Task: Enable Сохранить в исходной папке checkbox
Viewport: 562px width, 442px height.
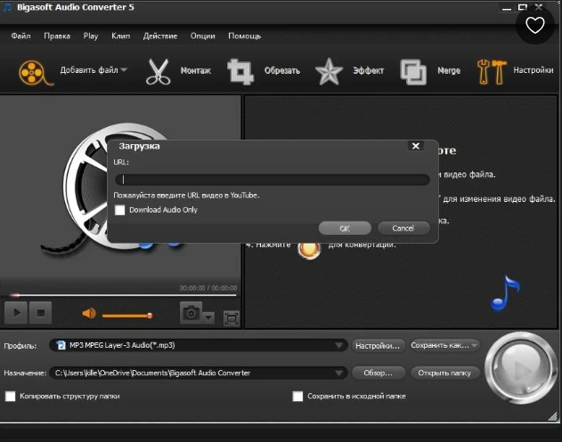Action: tap(297, 396)
